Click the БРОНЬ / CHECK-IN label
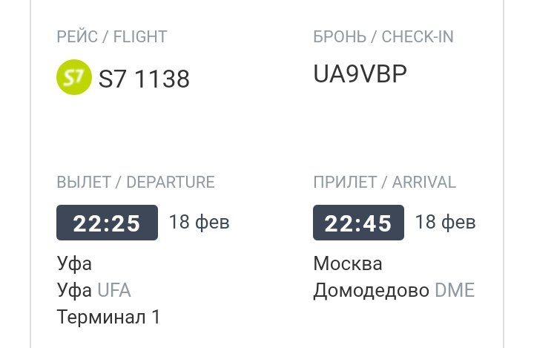 coord(383,37)
